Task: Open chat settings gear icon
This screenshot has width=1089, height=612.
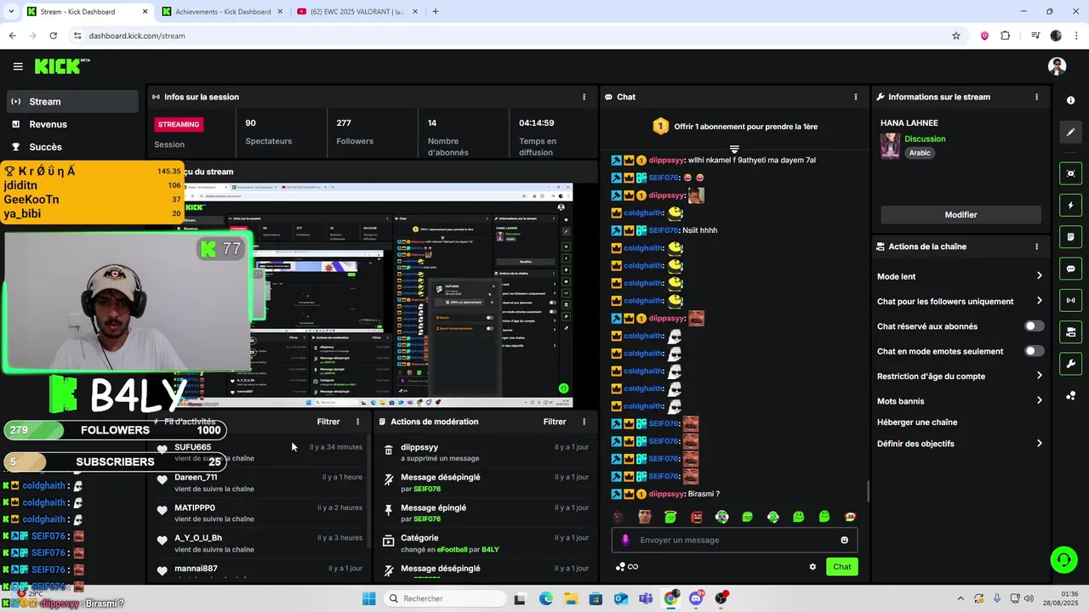Action: 812,567
